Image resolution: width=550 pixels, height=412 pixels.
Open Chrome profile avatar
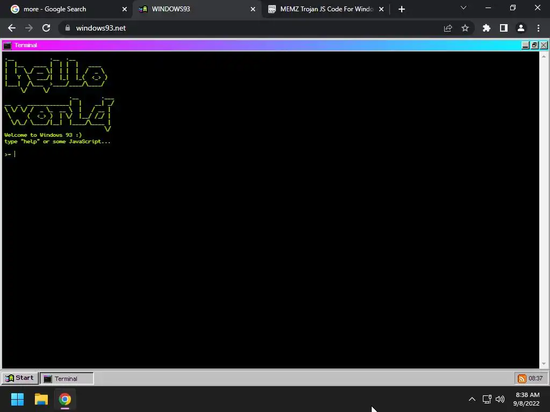click(521, 28)
